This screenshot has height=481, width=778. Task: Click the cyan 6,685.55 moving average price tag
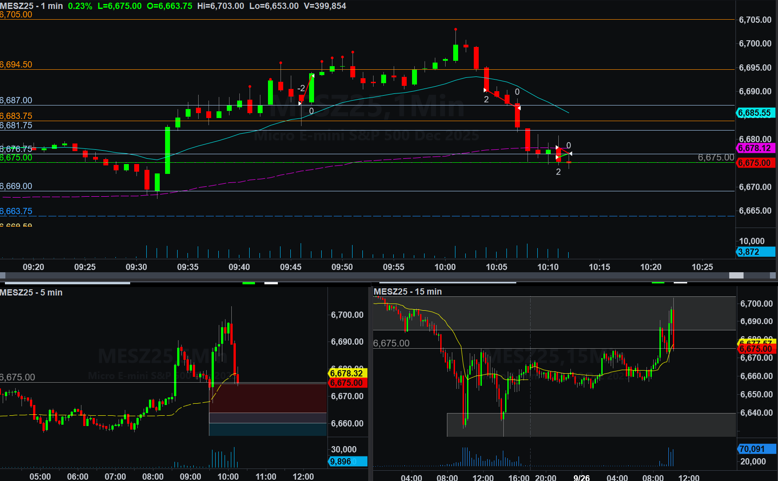(755, 113)
